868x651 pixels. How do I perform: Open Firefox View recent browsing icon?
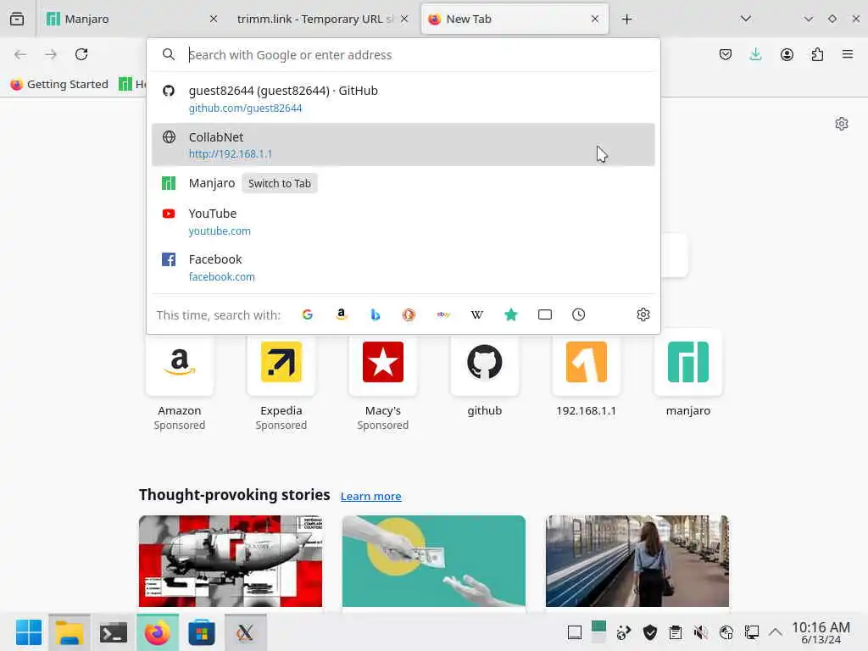pyautogui.click(x=17, y=19)
